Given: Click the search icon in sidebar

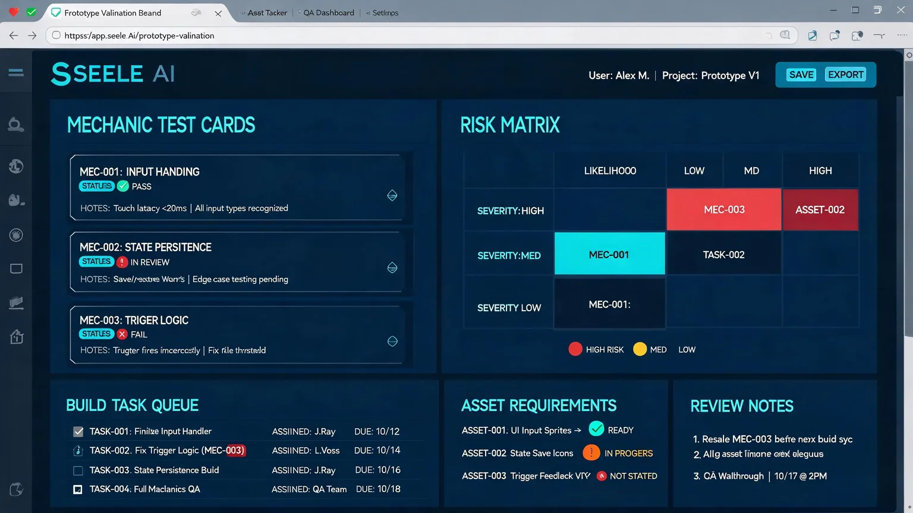Looking at the screenshot, I should 16,125.
